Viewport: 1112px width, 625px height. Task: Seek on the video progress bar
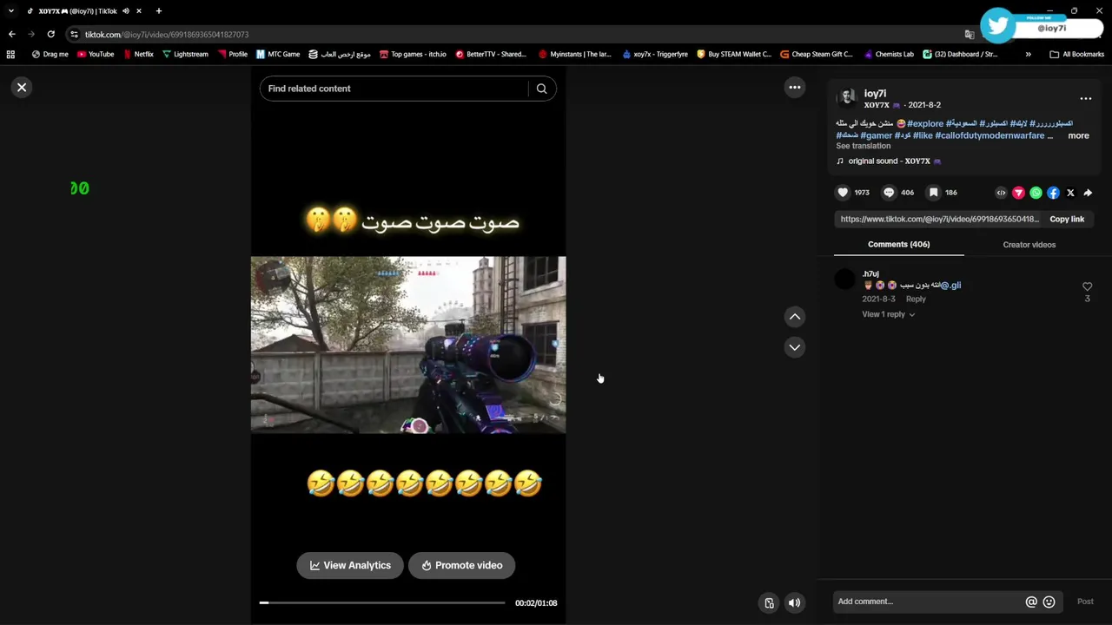[x=382, y=602]
